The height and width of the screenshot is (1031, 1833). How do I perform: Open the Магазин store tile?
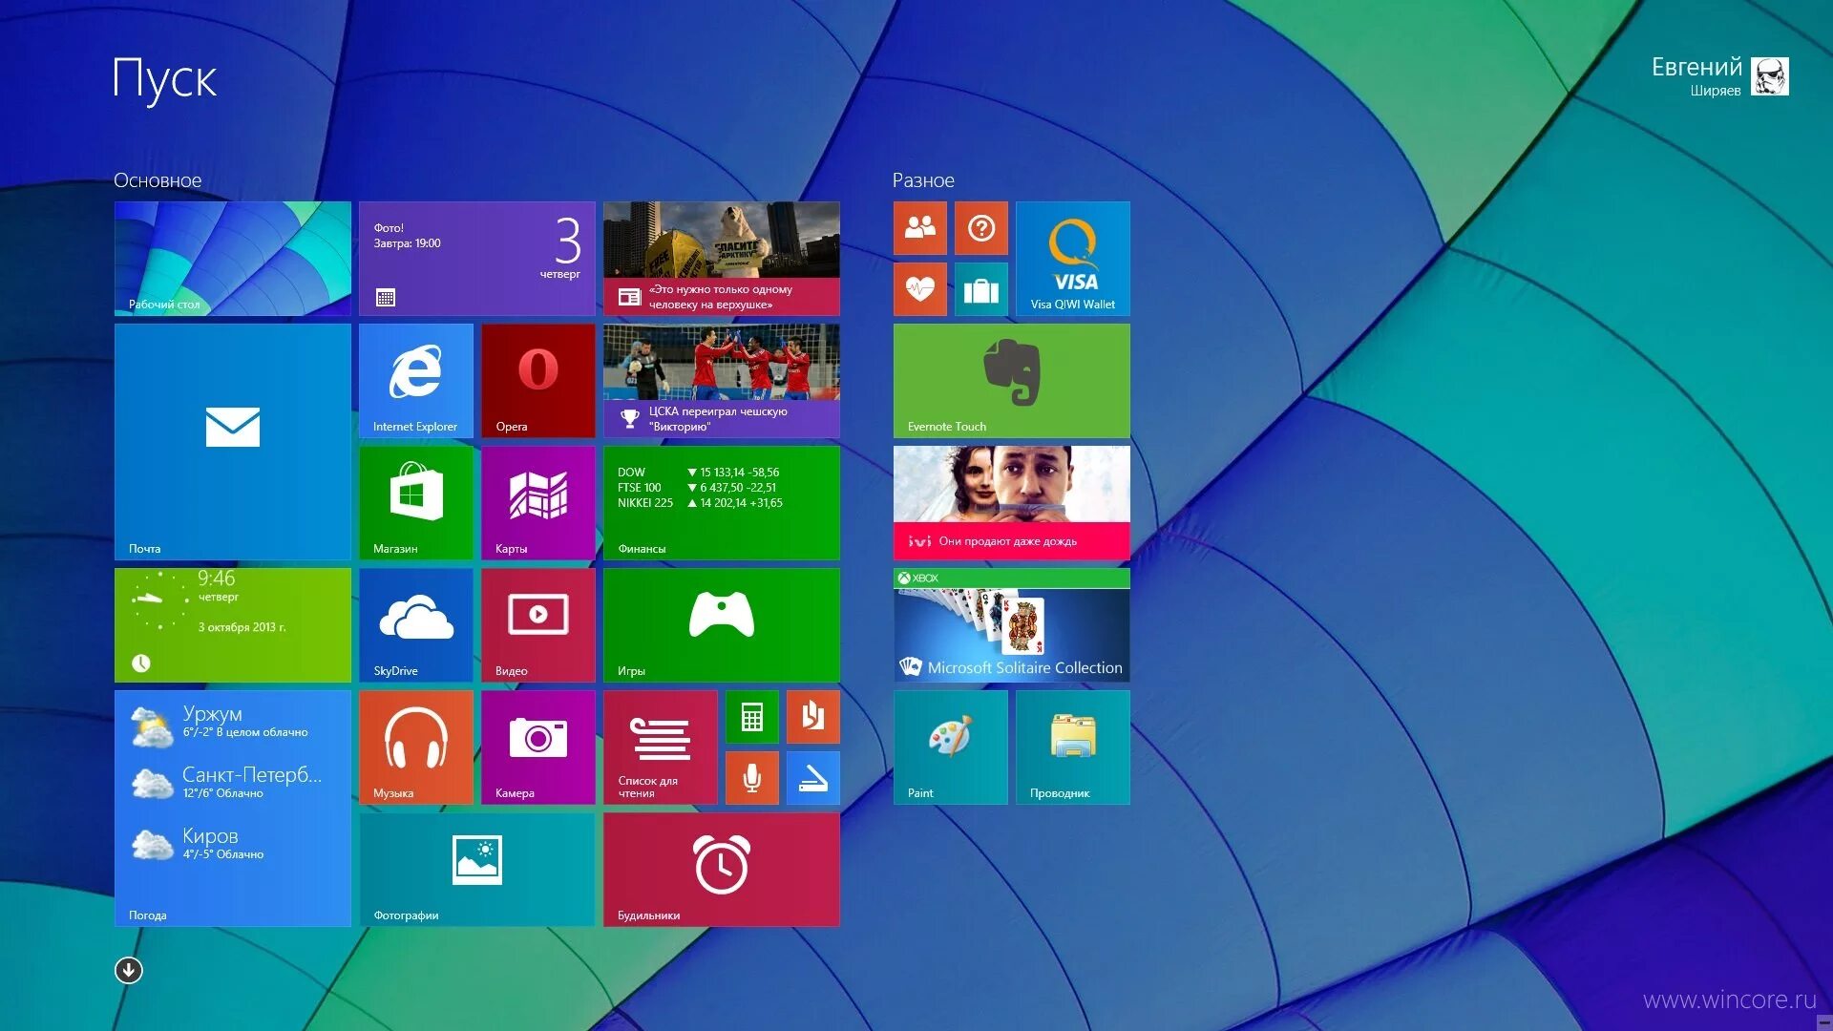416,501
